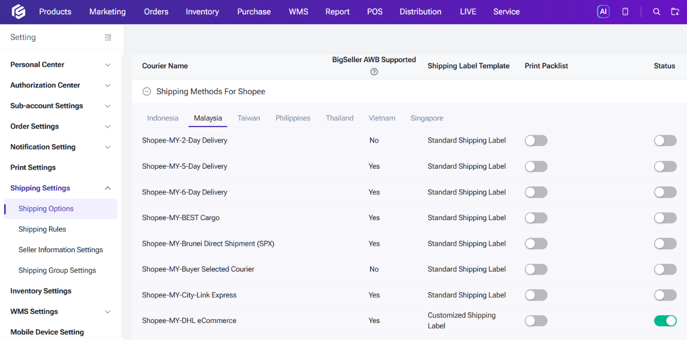The width and height of the screenshot is (687, 340).
Task: Click the Shopee-MY-City-Link Express courier name
Action: tap(189, 295)
